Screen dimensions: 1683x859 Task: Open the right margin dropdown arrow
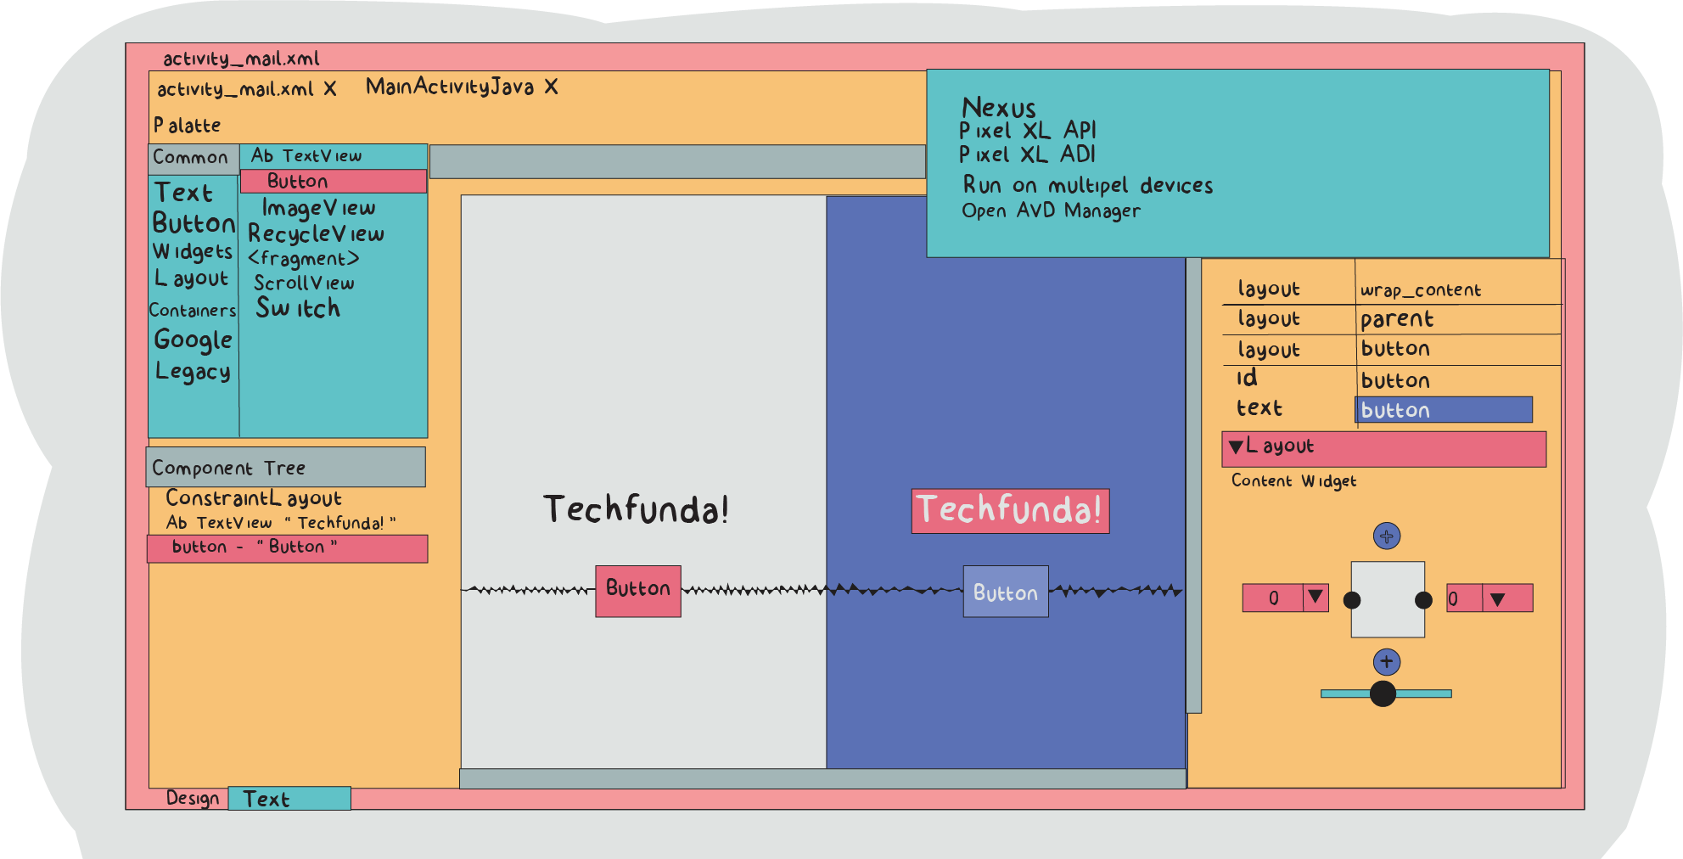1497,599
